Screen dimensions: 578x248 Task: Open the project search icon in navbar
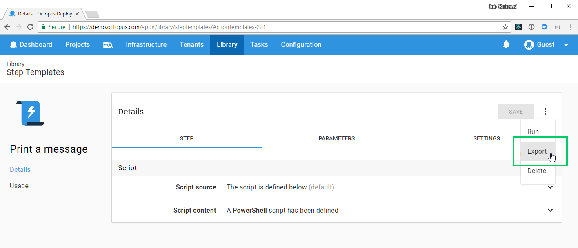(108, 45)
